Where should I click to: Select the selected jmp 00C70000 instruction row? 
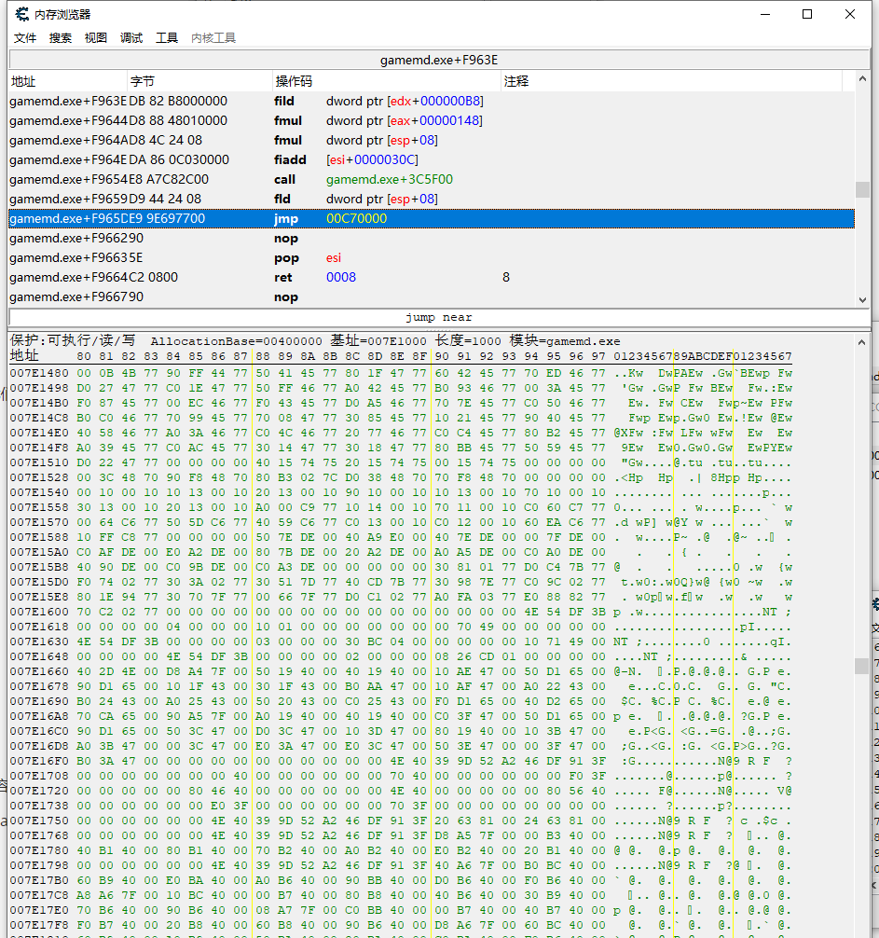click(429, 219)
